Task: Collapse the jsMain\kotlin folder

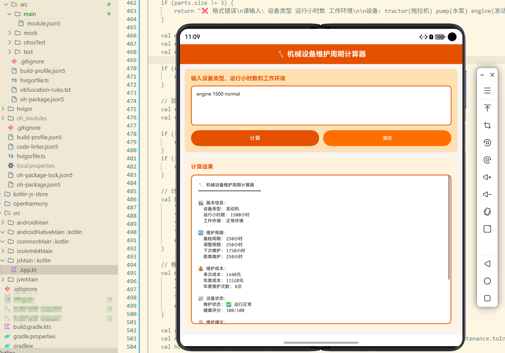Action: point(3,260)
